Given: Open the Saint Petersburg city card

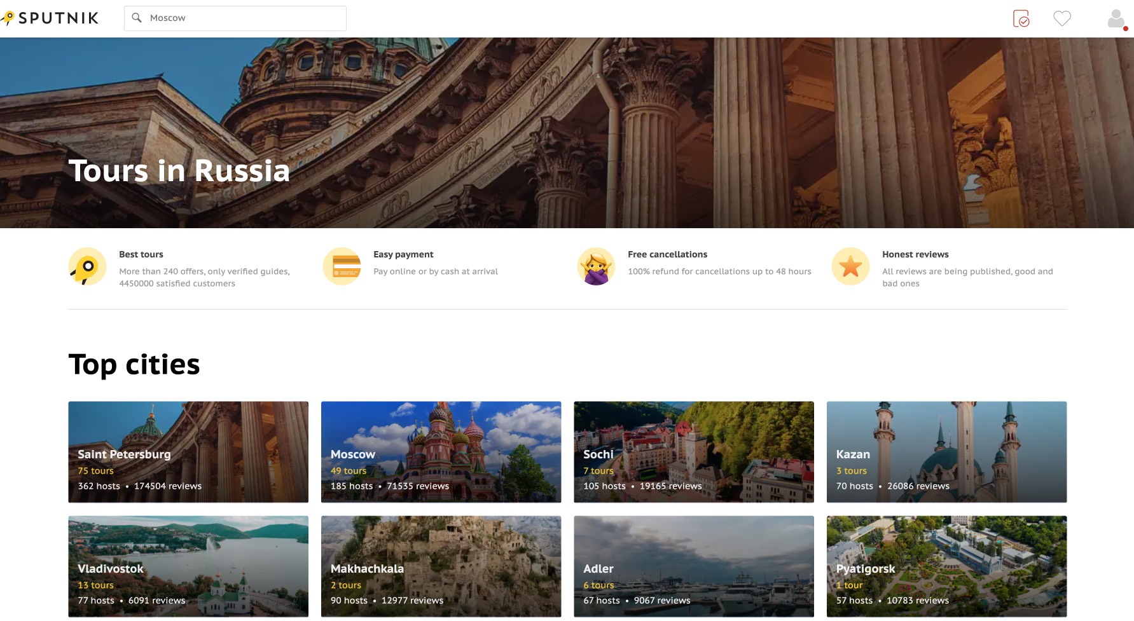Looking at the screenshot, I should pyautogui.click(x=188, y=451).
